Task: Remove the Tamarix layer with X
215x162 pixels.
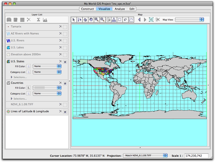Action: [61, 27]
